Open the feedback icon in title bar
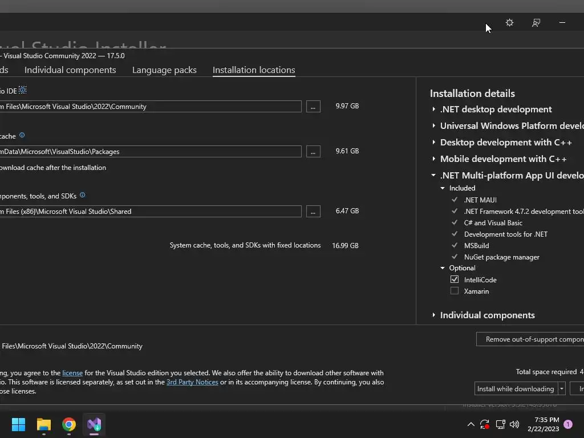This screenshot has width=584, height=438. click(x=536, y=23)
